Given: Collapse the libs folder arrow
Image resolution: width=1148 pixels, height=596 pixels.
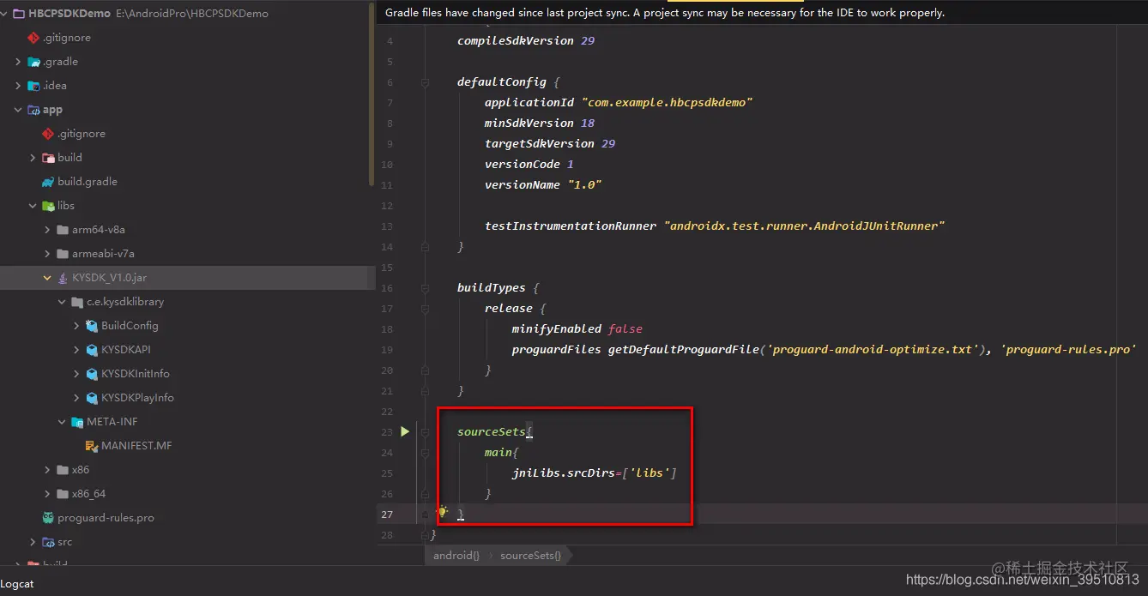Looking at the screenshot, I should 33,206.
